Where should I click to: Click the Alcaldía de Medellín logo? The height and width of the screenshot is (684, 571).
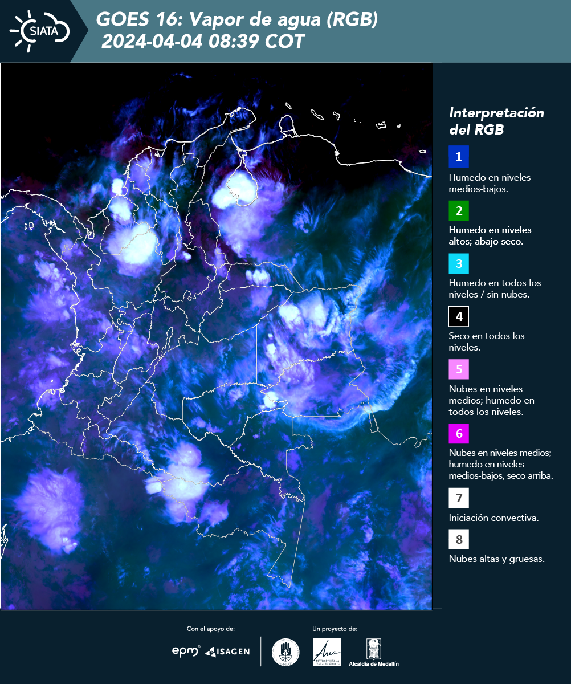pyautogui.click(x=374, y=652)
